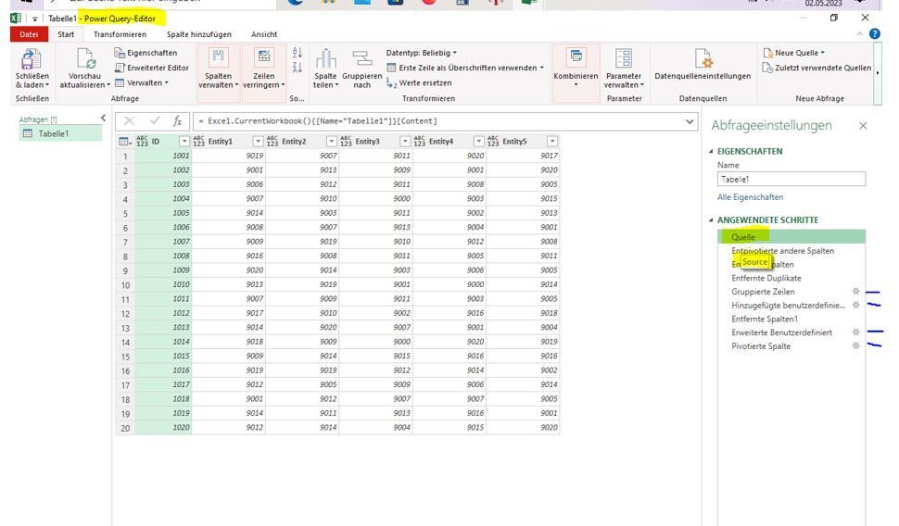
Task: Confirm the formula with the checkmark icon
Action: tap(155, 121)
